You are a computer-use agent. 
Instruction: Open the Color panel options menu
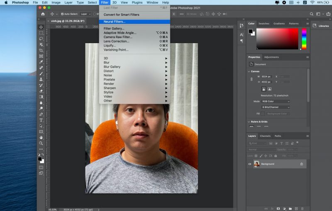point(308,24)
